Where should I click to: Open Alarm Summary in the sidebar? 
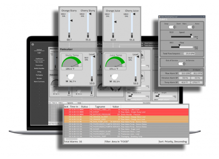point(39,82)
